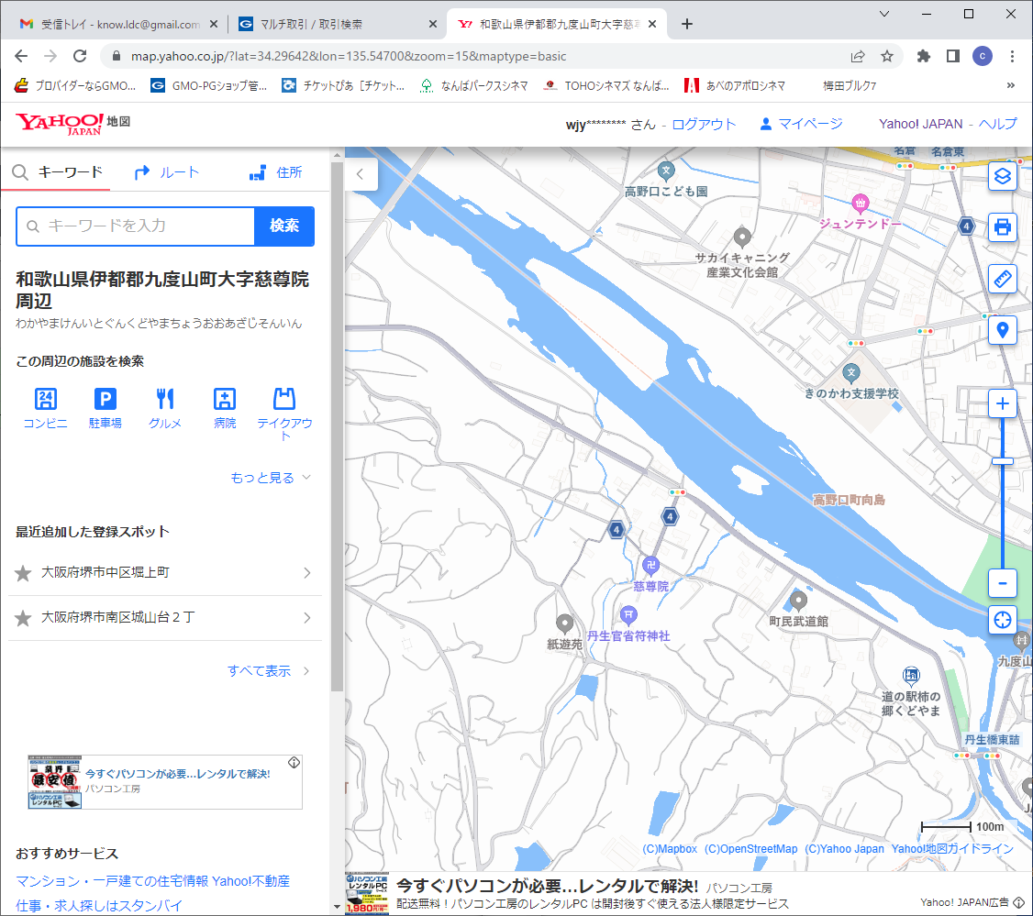Center map on current location
The image size is (1033, 916).
[x=1003, y=620]
